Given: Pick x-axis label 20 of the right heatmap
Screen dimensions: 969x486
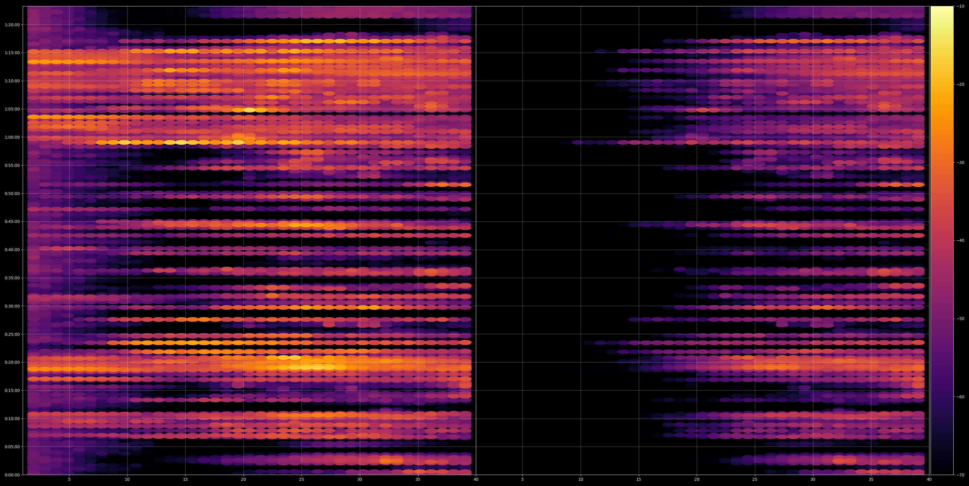Looking at the screenshot, I should point(697,479).
